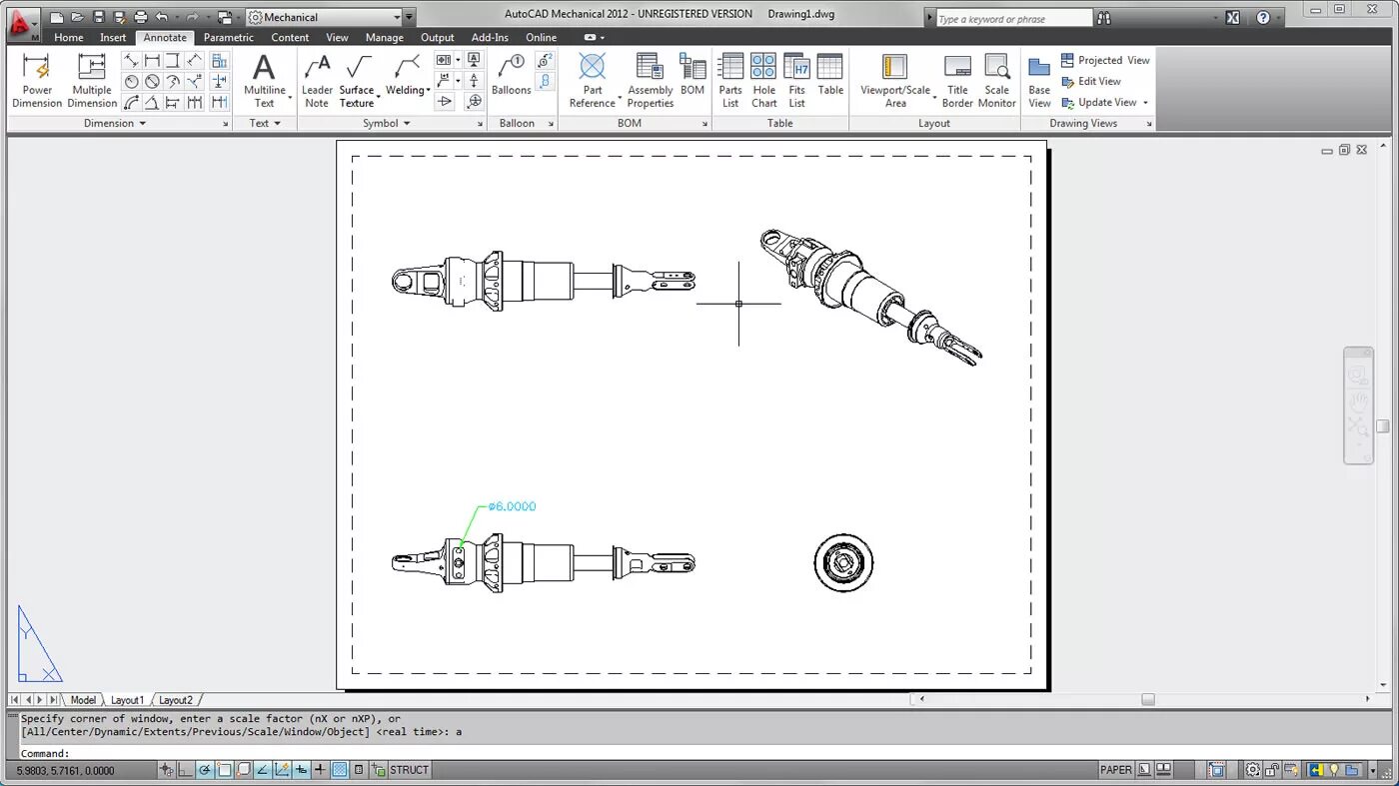
Task: Create a Part Reference
Action: click(x=593, y=81)
